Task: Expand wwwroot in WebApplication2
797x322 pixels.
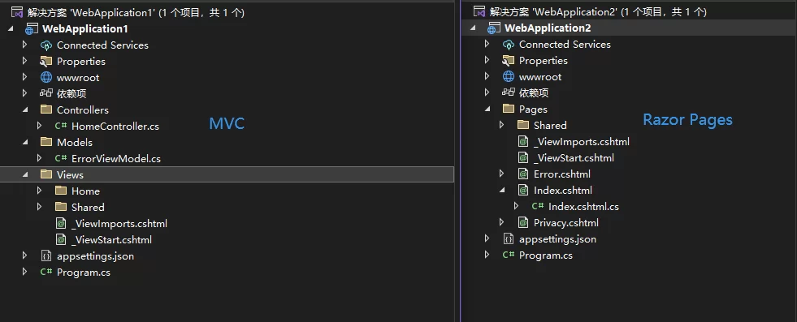Action: pyautogui.click(x=487, y=76)
